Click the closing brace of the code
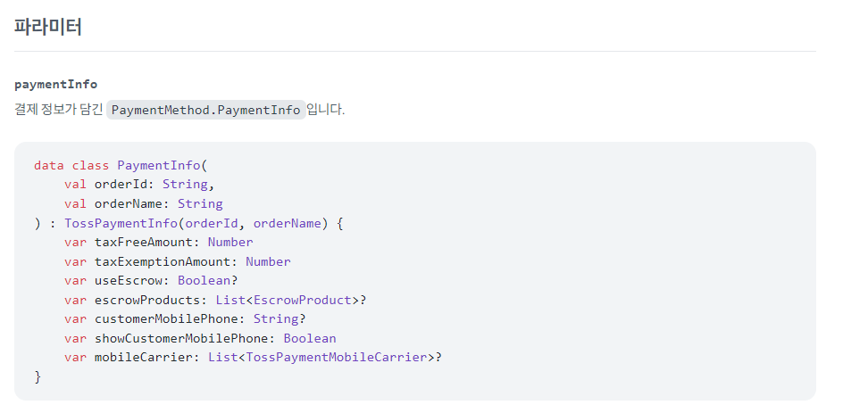The width and height of the screenshot is (843, 413). click(38, 377)
